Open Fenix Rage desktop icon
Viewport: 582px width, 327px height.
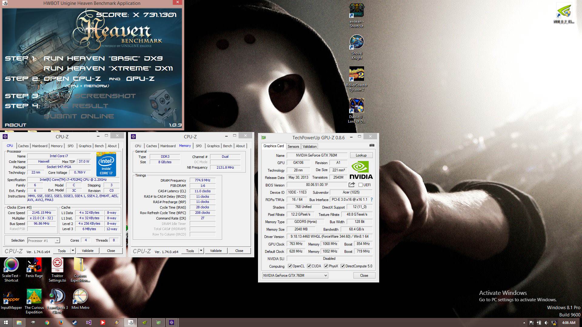click(34, 268)
